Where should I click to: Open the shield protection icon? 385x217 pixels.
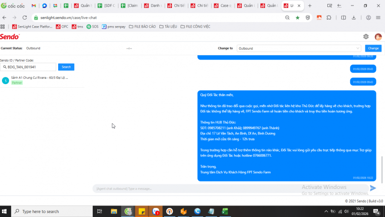[x=308, y=18]
